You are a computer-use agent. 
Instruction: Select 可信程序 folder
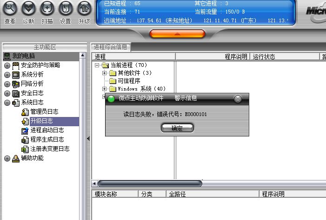point(129,81)
